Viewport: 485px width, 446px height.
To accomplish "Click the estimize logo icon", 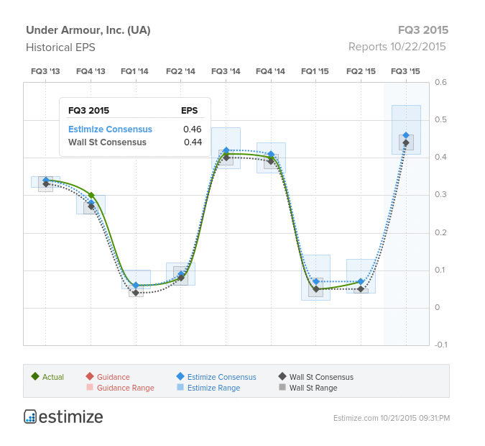I will pos(30,417).
